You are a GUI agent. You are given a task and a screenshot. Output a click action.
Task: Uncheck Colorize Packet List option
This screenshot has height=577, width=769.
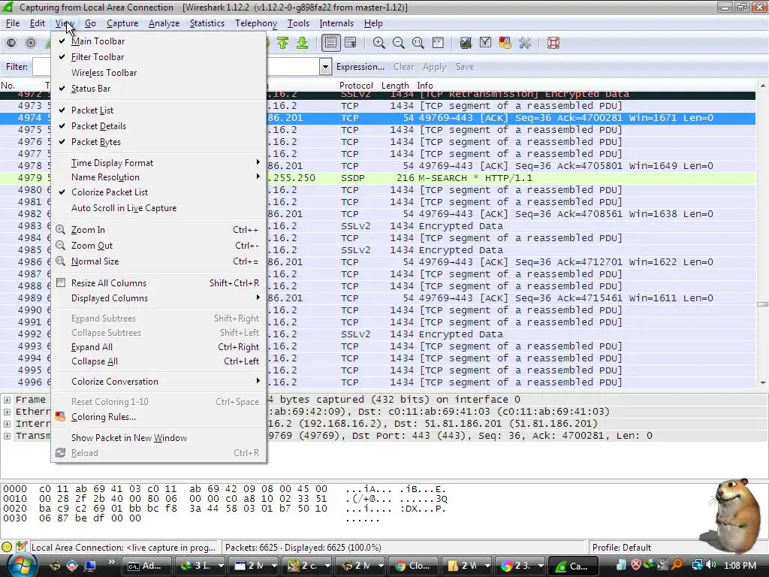point(158,192)
